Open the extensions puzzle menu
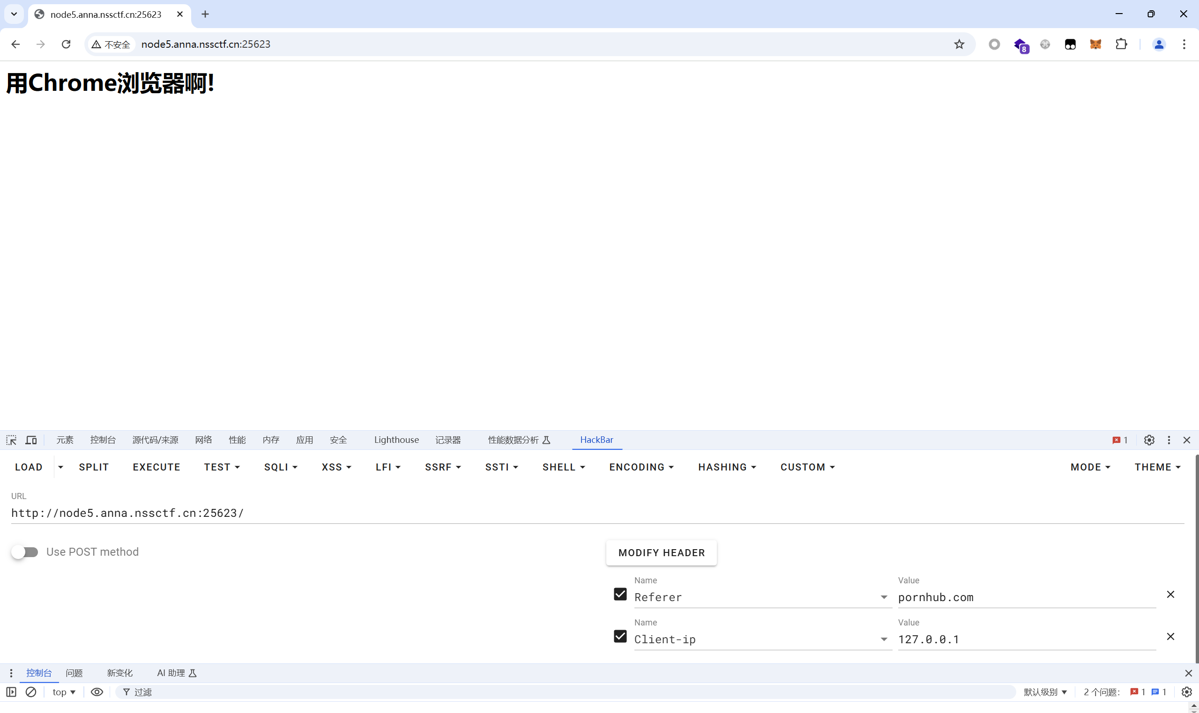The width and height of the screenshot is (1199, 713). 1121,44
